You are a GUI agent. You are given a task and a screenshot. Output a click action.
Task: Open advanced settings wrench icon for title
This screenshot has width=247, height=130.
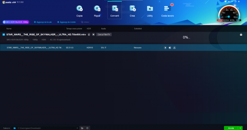170,48
